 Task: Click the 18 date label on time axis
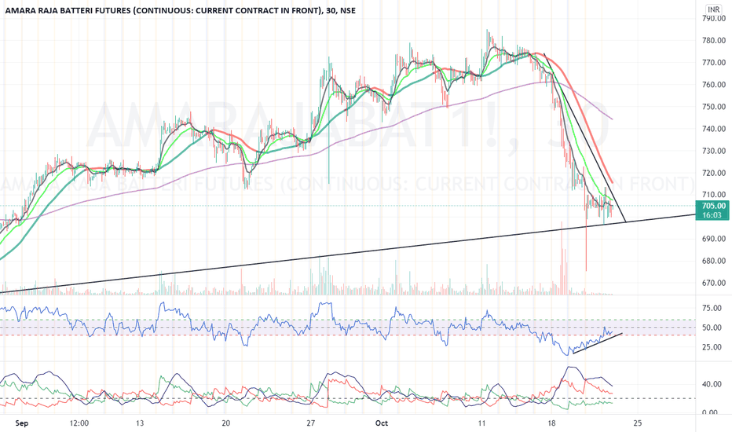coord(552,423)
